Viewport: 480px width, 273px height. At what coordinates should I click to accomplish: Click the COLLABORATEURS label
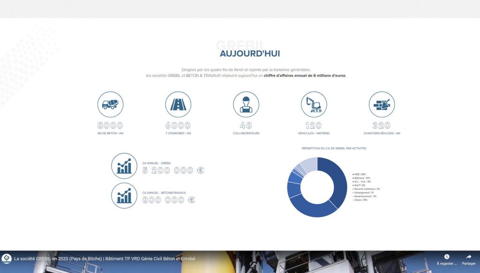tap(246, 133)
